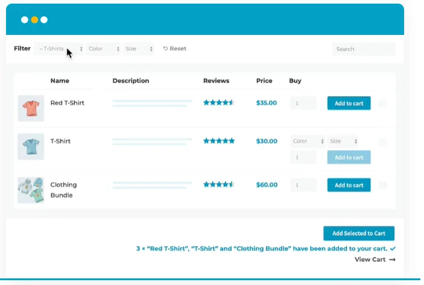The height and width of the screenshot is (285, 424).
Task: Add Red T-Shirt to cart
Action: [x=349, y=103]
